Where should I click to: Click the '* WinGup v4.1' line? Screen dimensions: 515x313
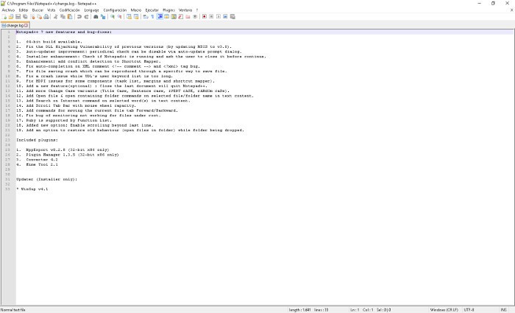(x=32, y=189)
